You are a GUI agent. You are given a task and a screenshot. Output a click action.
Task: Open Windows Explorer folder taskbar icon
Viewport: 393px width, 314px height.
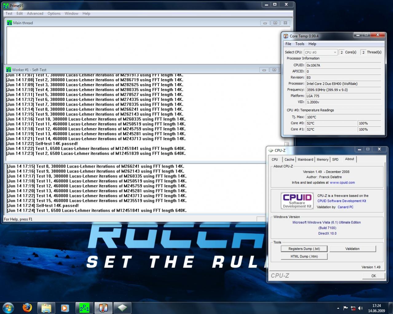click(x=46, y=308)
